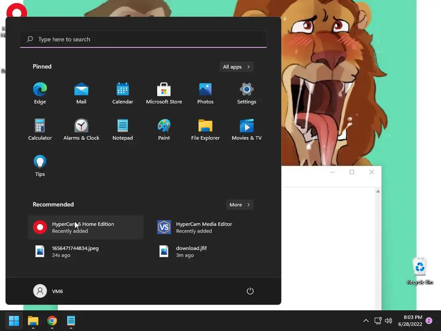The image size is (441, 331).
Task: Open the notification count badge
Action: coord(429,321)
